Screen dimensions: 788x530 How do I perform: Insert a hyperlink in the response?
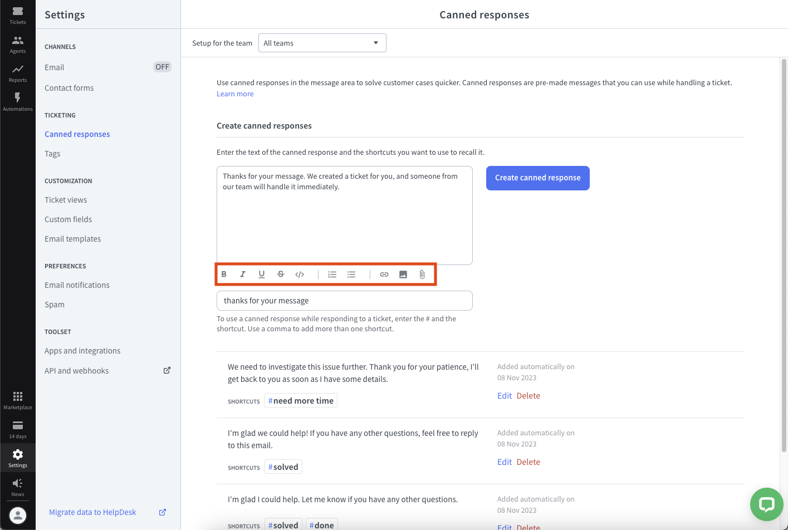(x=384, y=274)
